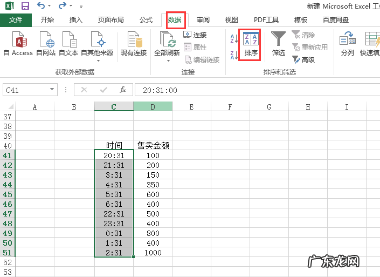This screenshot has width=380, height=277.
Task: Click the insert function fx button
Action: (123, 90)
